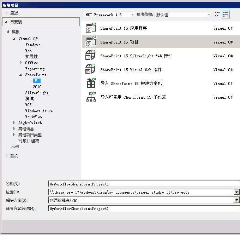240x235 pixels.
Task: Select Silverlight tree item
Action: 37,93
